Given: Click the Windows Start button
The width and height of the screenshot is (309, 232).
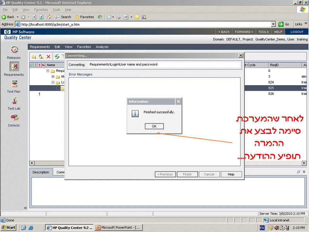Looking at the screenshot, I should (8, 228).
